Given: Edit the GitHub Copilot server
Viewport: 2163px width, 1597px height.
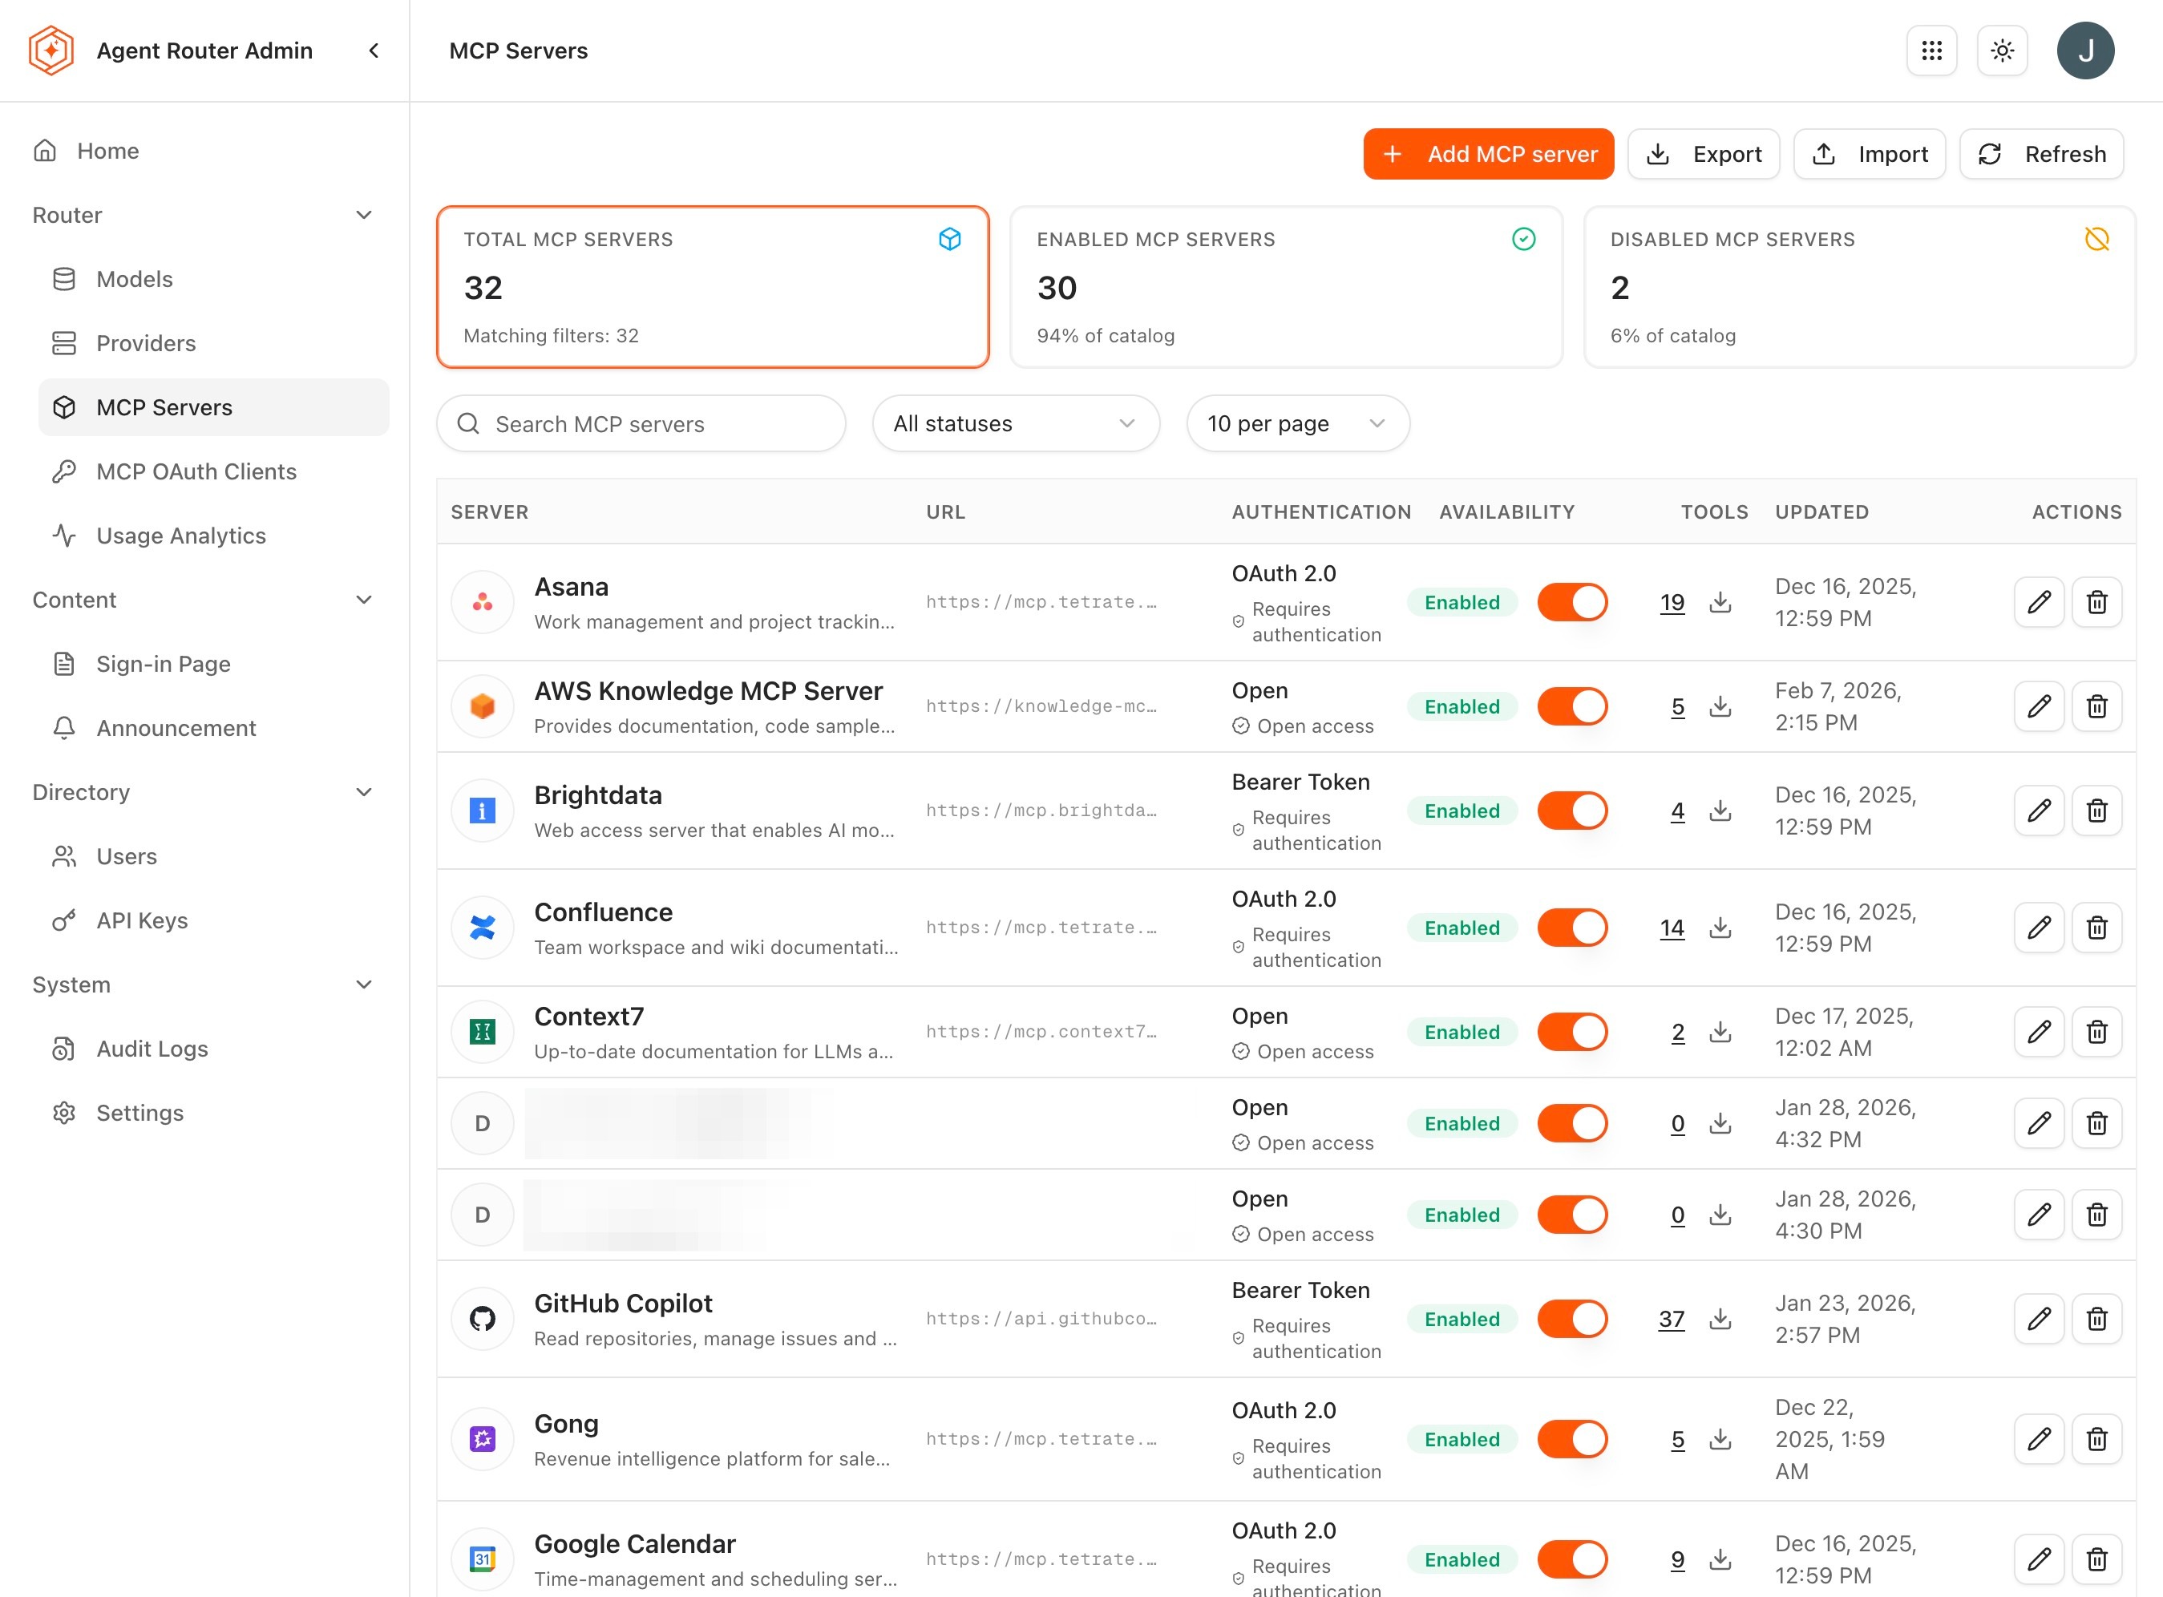Looking at the screenshot, I should click(x=2038, y=1320).
